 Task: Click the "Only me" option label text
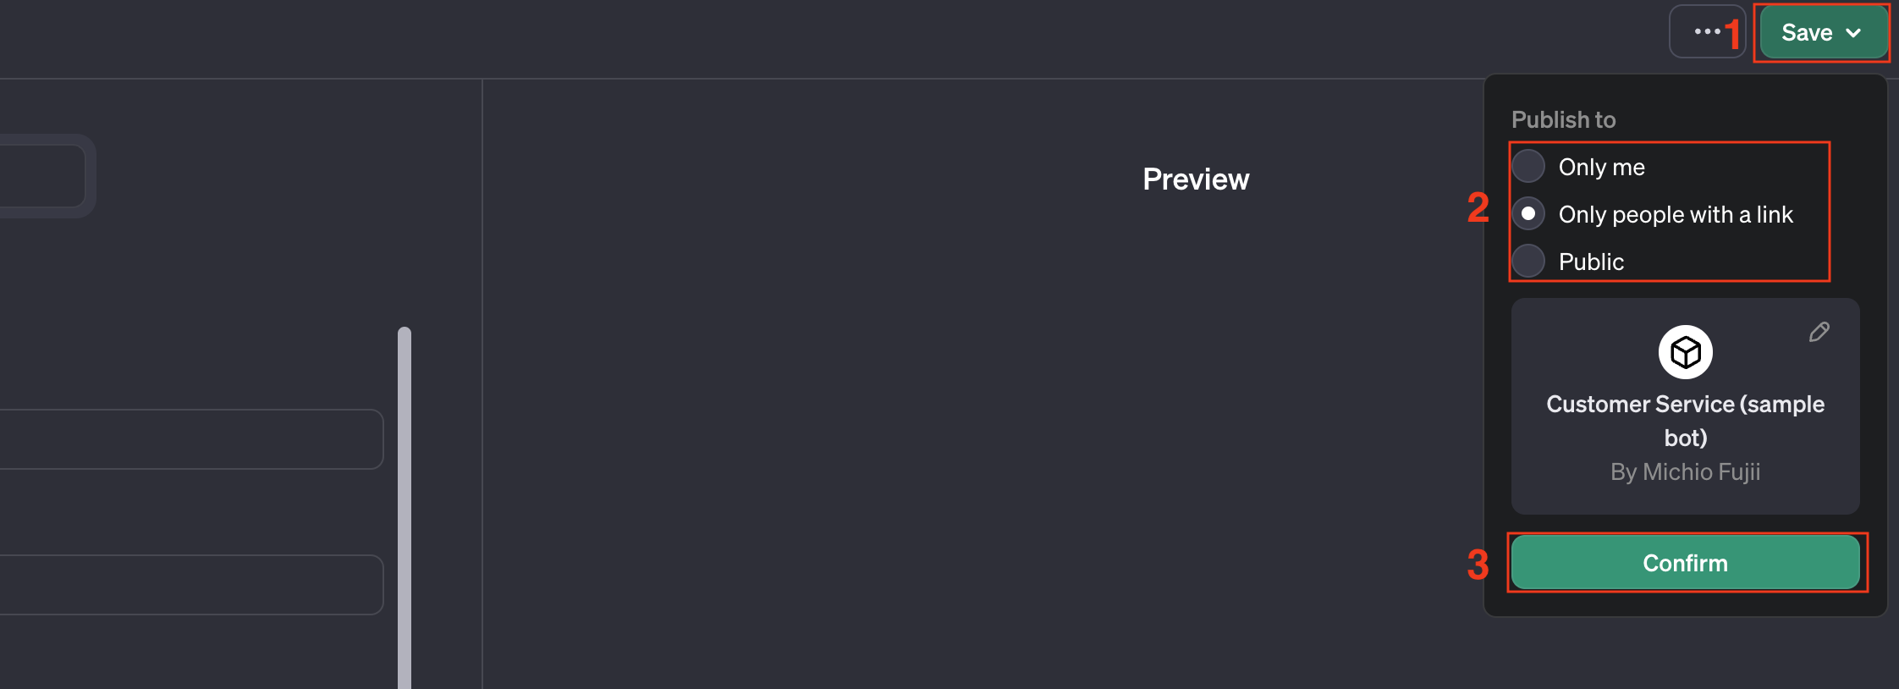(x=1601, y=168)
